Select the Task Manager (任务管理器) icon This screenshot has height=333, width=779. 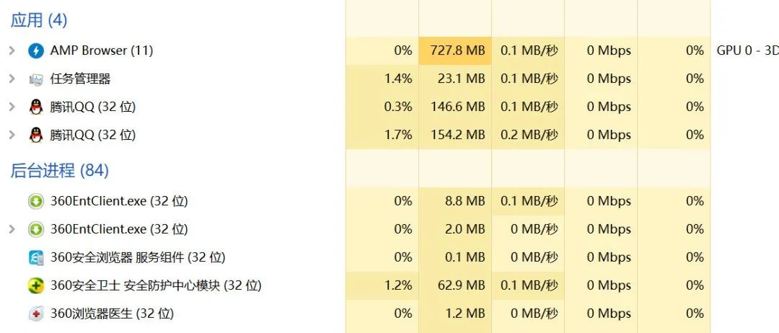[36, 79]
